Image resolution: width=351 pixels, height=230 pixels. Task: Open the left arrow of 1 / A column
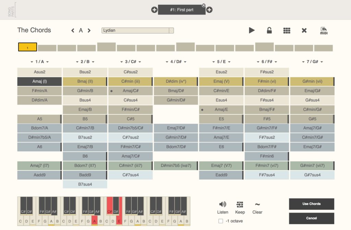click(x=32, y=62)
